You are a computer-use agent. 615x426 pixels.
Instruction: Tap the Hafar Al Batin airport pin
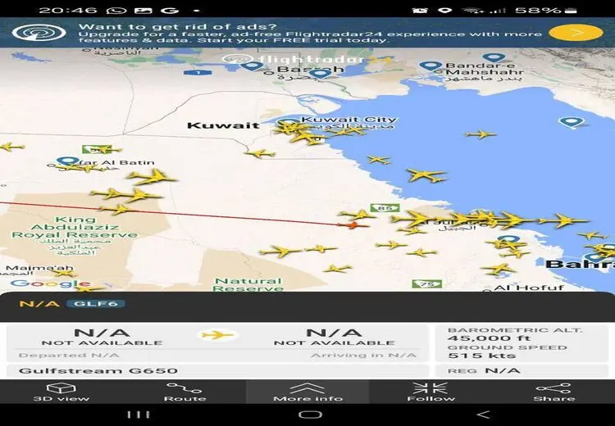click(67, 161)
